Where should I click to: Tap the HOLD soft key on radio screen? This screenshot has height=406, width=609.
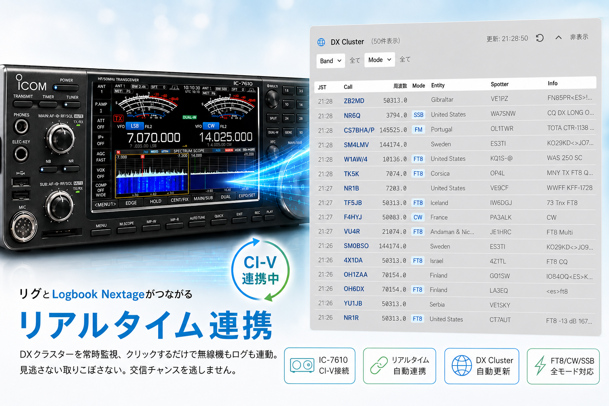(x=155, y=201)
